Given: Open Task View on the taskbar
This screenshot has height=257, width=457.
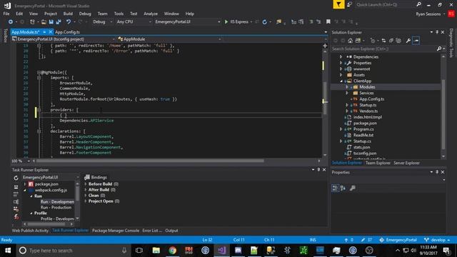Looking at the screenshot, I should pyautogui.click(x=139, y=251).
